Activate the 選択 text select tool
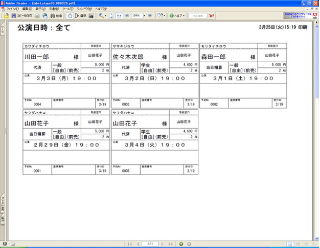The width and height of the screenshot is (320, 248). coord(79,16)
